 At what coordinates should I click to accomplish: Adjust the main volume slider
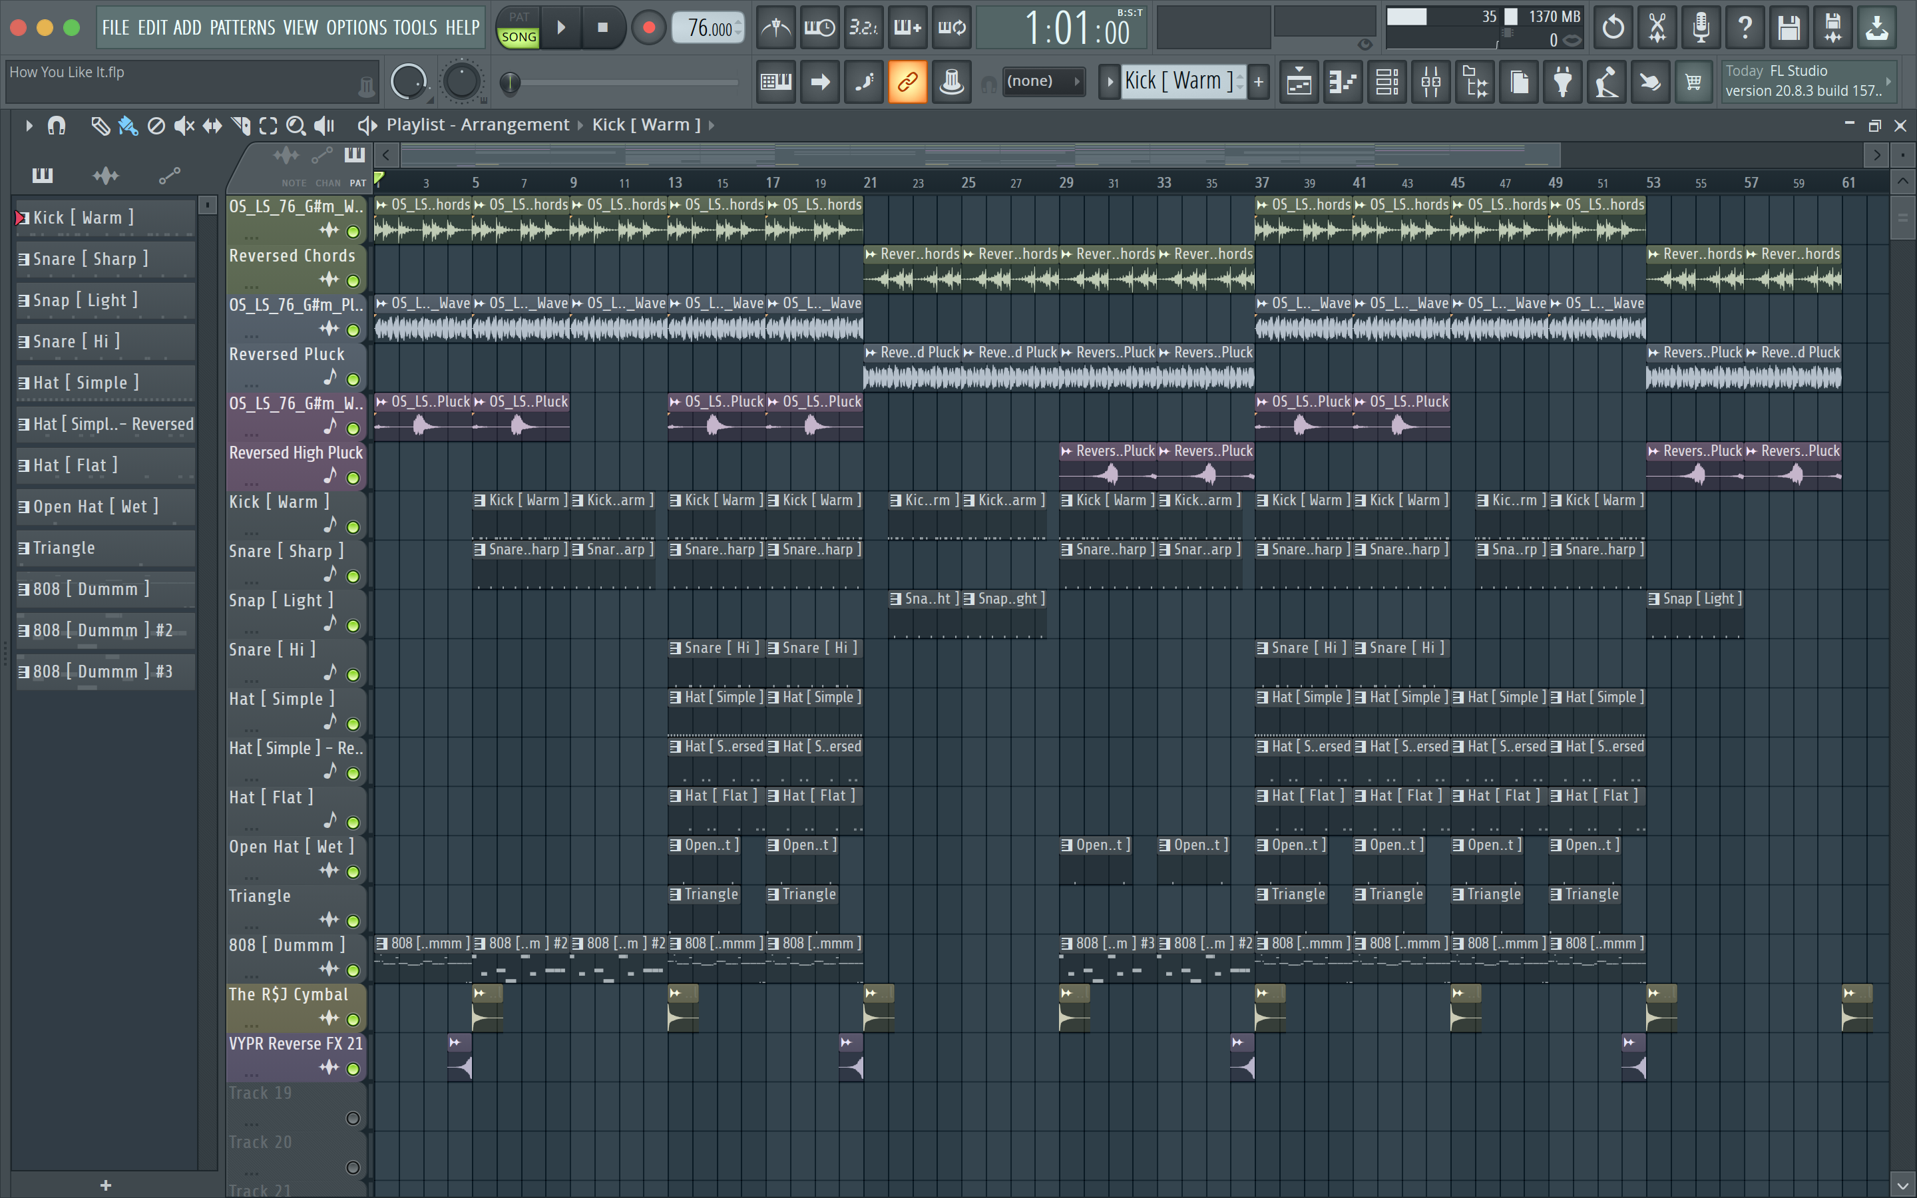coord(409,82)
